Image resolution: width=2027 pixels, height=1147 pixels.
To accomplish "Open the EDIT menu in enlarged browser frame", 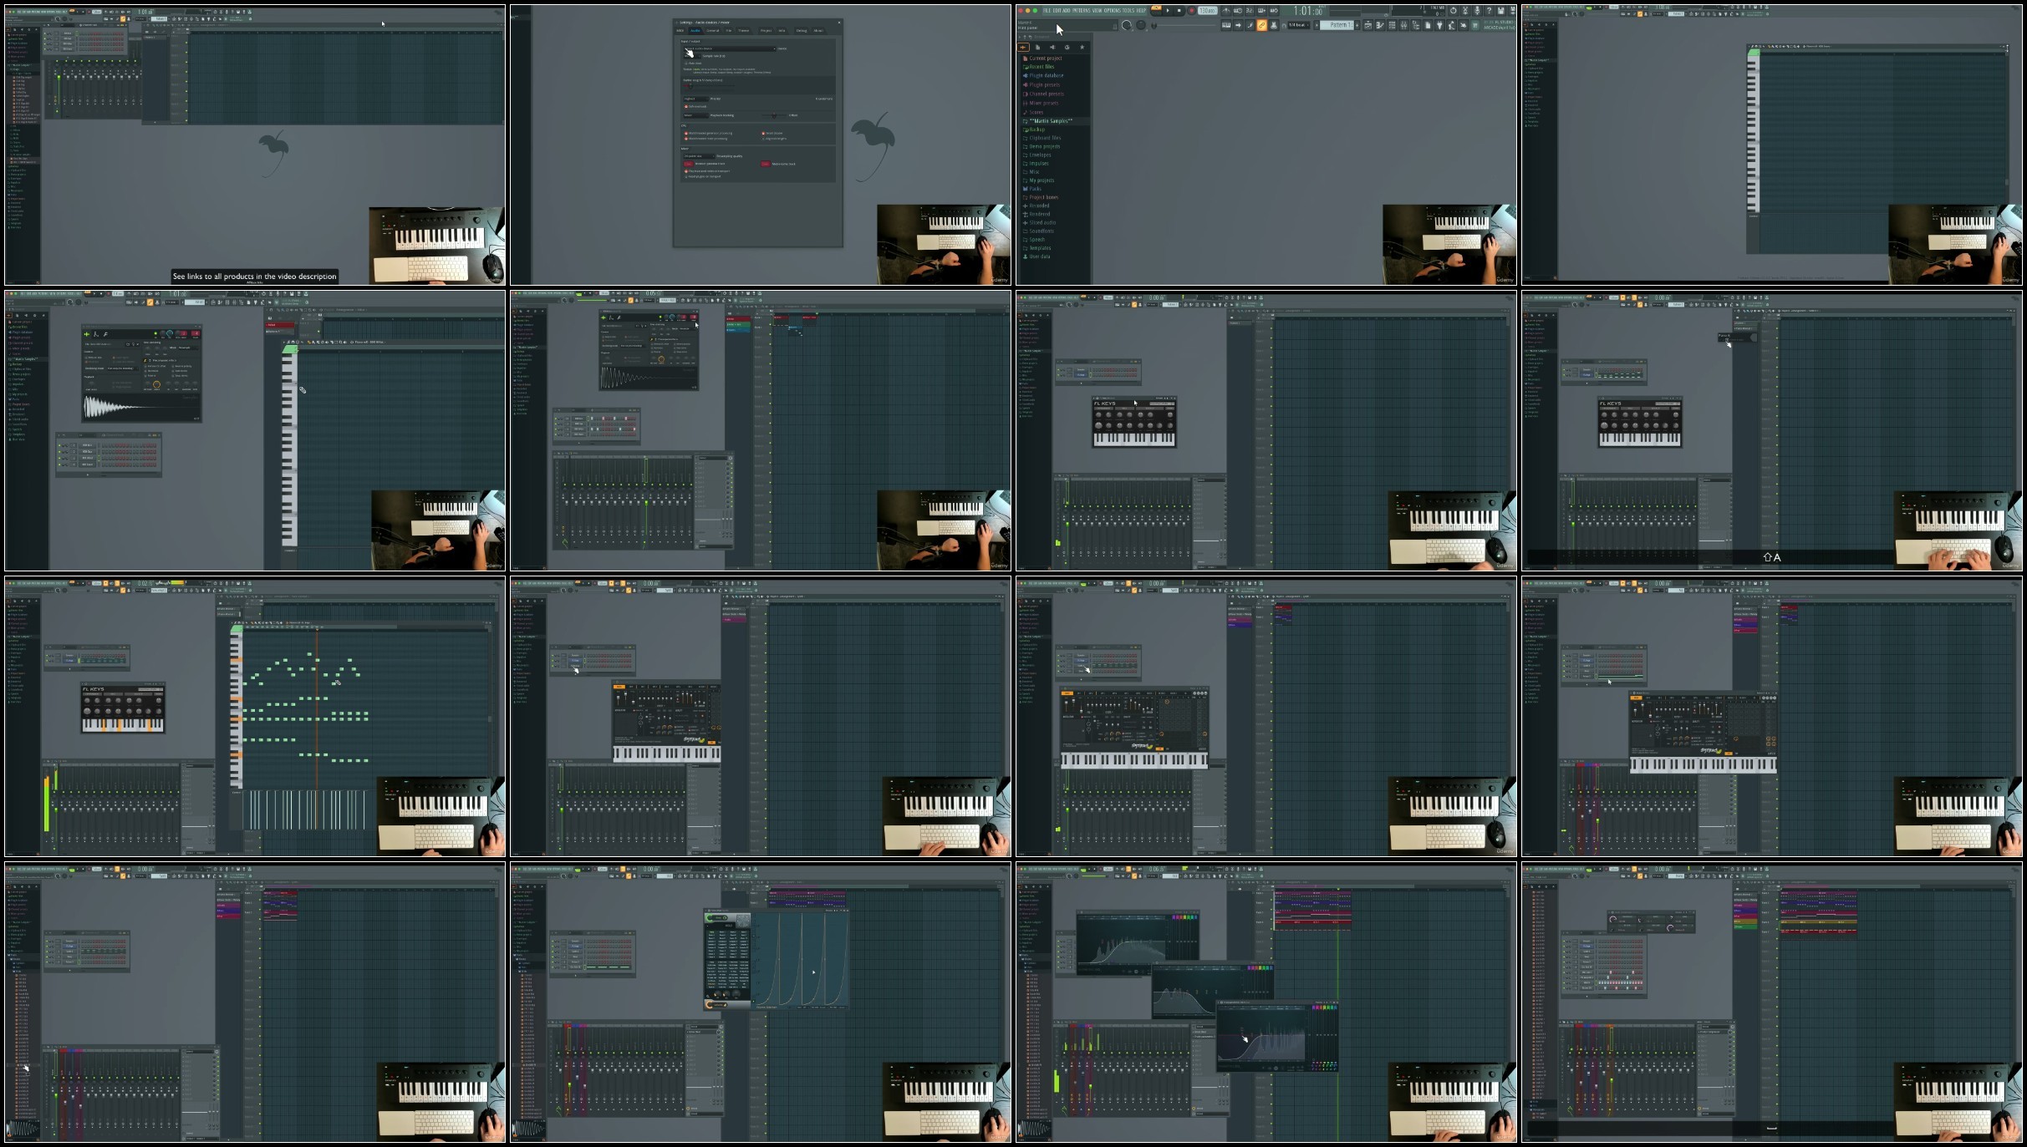I will point(1057,11).
